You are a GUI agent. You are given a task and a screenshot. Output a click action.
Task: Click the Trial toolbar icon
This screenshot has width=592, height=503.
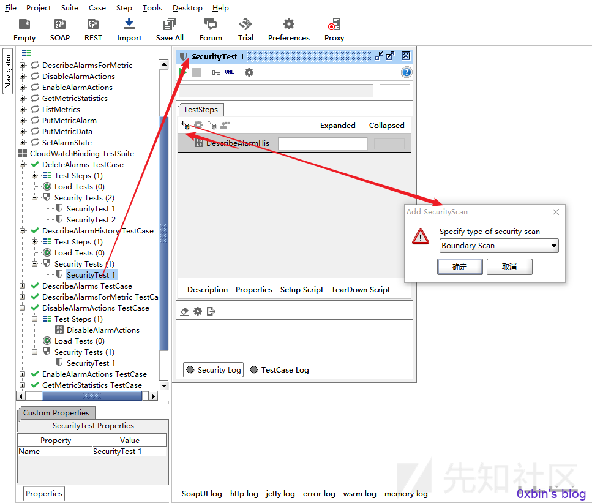245,30
